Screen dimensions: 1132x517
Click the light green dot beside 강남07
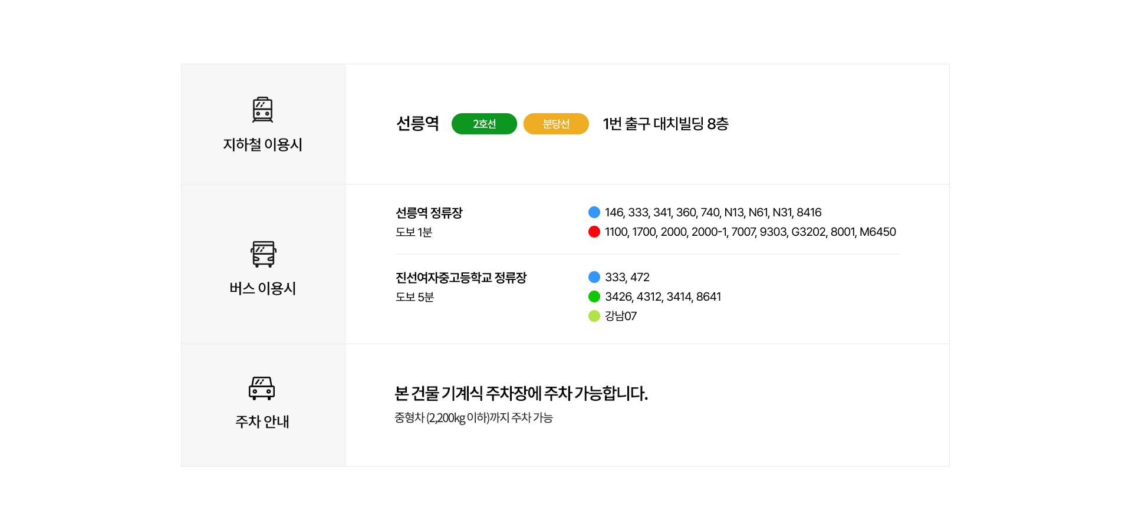pos(594,316)
